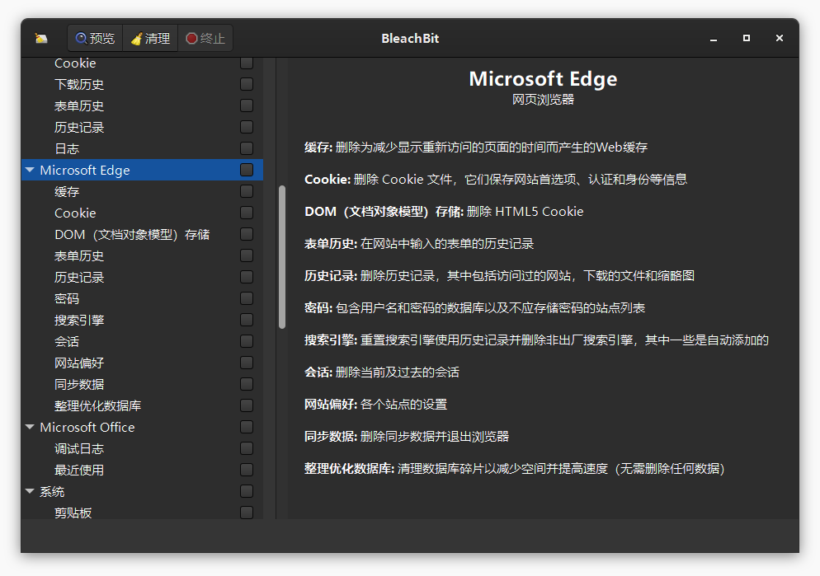Image resolution: width=820 pixels, height=576 pixels.
Task: Select the 剪贴板 tree item
Action: click(73, 513)
